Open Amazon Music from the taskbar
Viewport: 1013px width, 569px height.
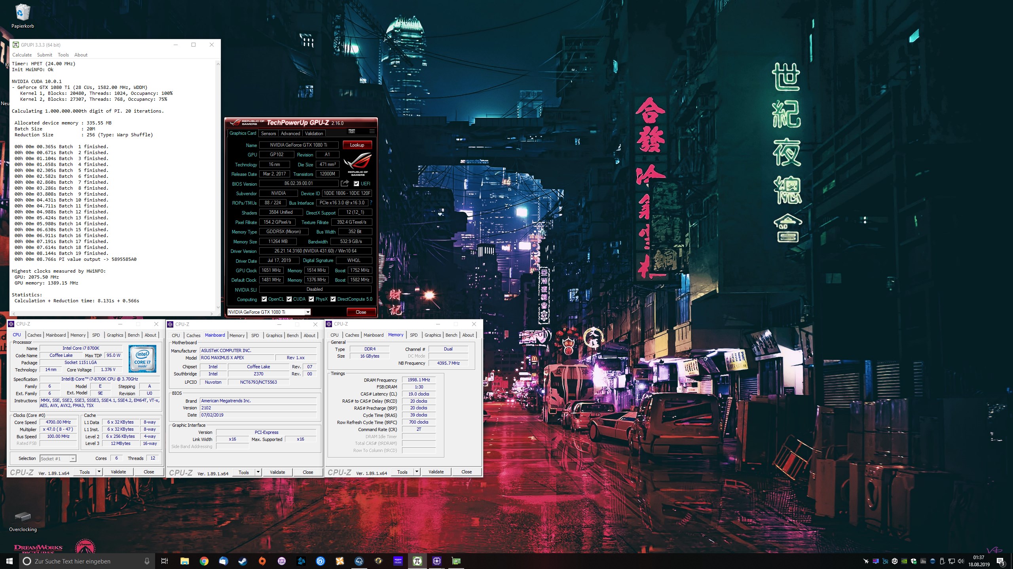(398, 561)
